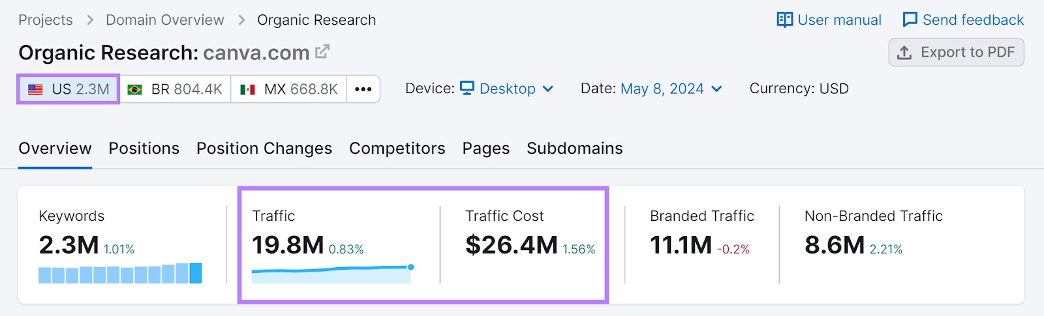The height and width of the screenshot is (316, 1044).
Task: Switch to the Positions tab
Action: (x=144, y=149)
